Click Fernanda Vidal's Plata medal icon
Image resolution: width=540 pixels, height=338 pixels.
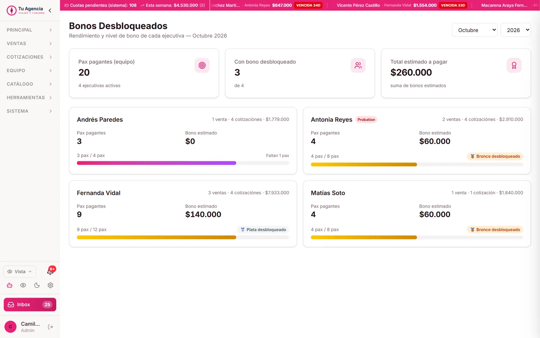coord(243,230)
